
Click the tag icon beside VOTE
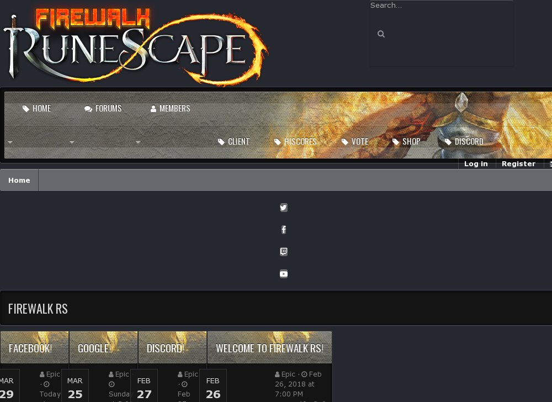pyautogui.click(x=344, y=142)
